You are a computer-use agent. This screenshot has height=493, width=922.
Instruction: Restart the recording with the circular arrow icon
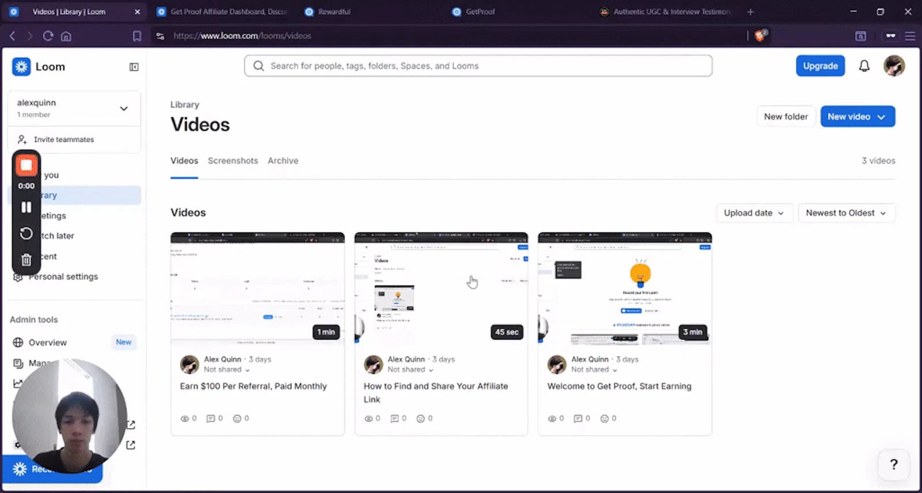tap(26, 233)
